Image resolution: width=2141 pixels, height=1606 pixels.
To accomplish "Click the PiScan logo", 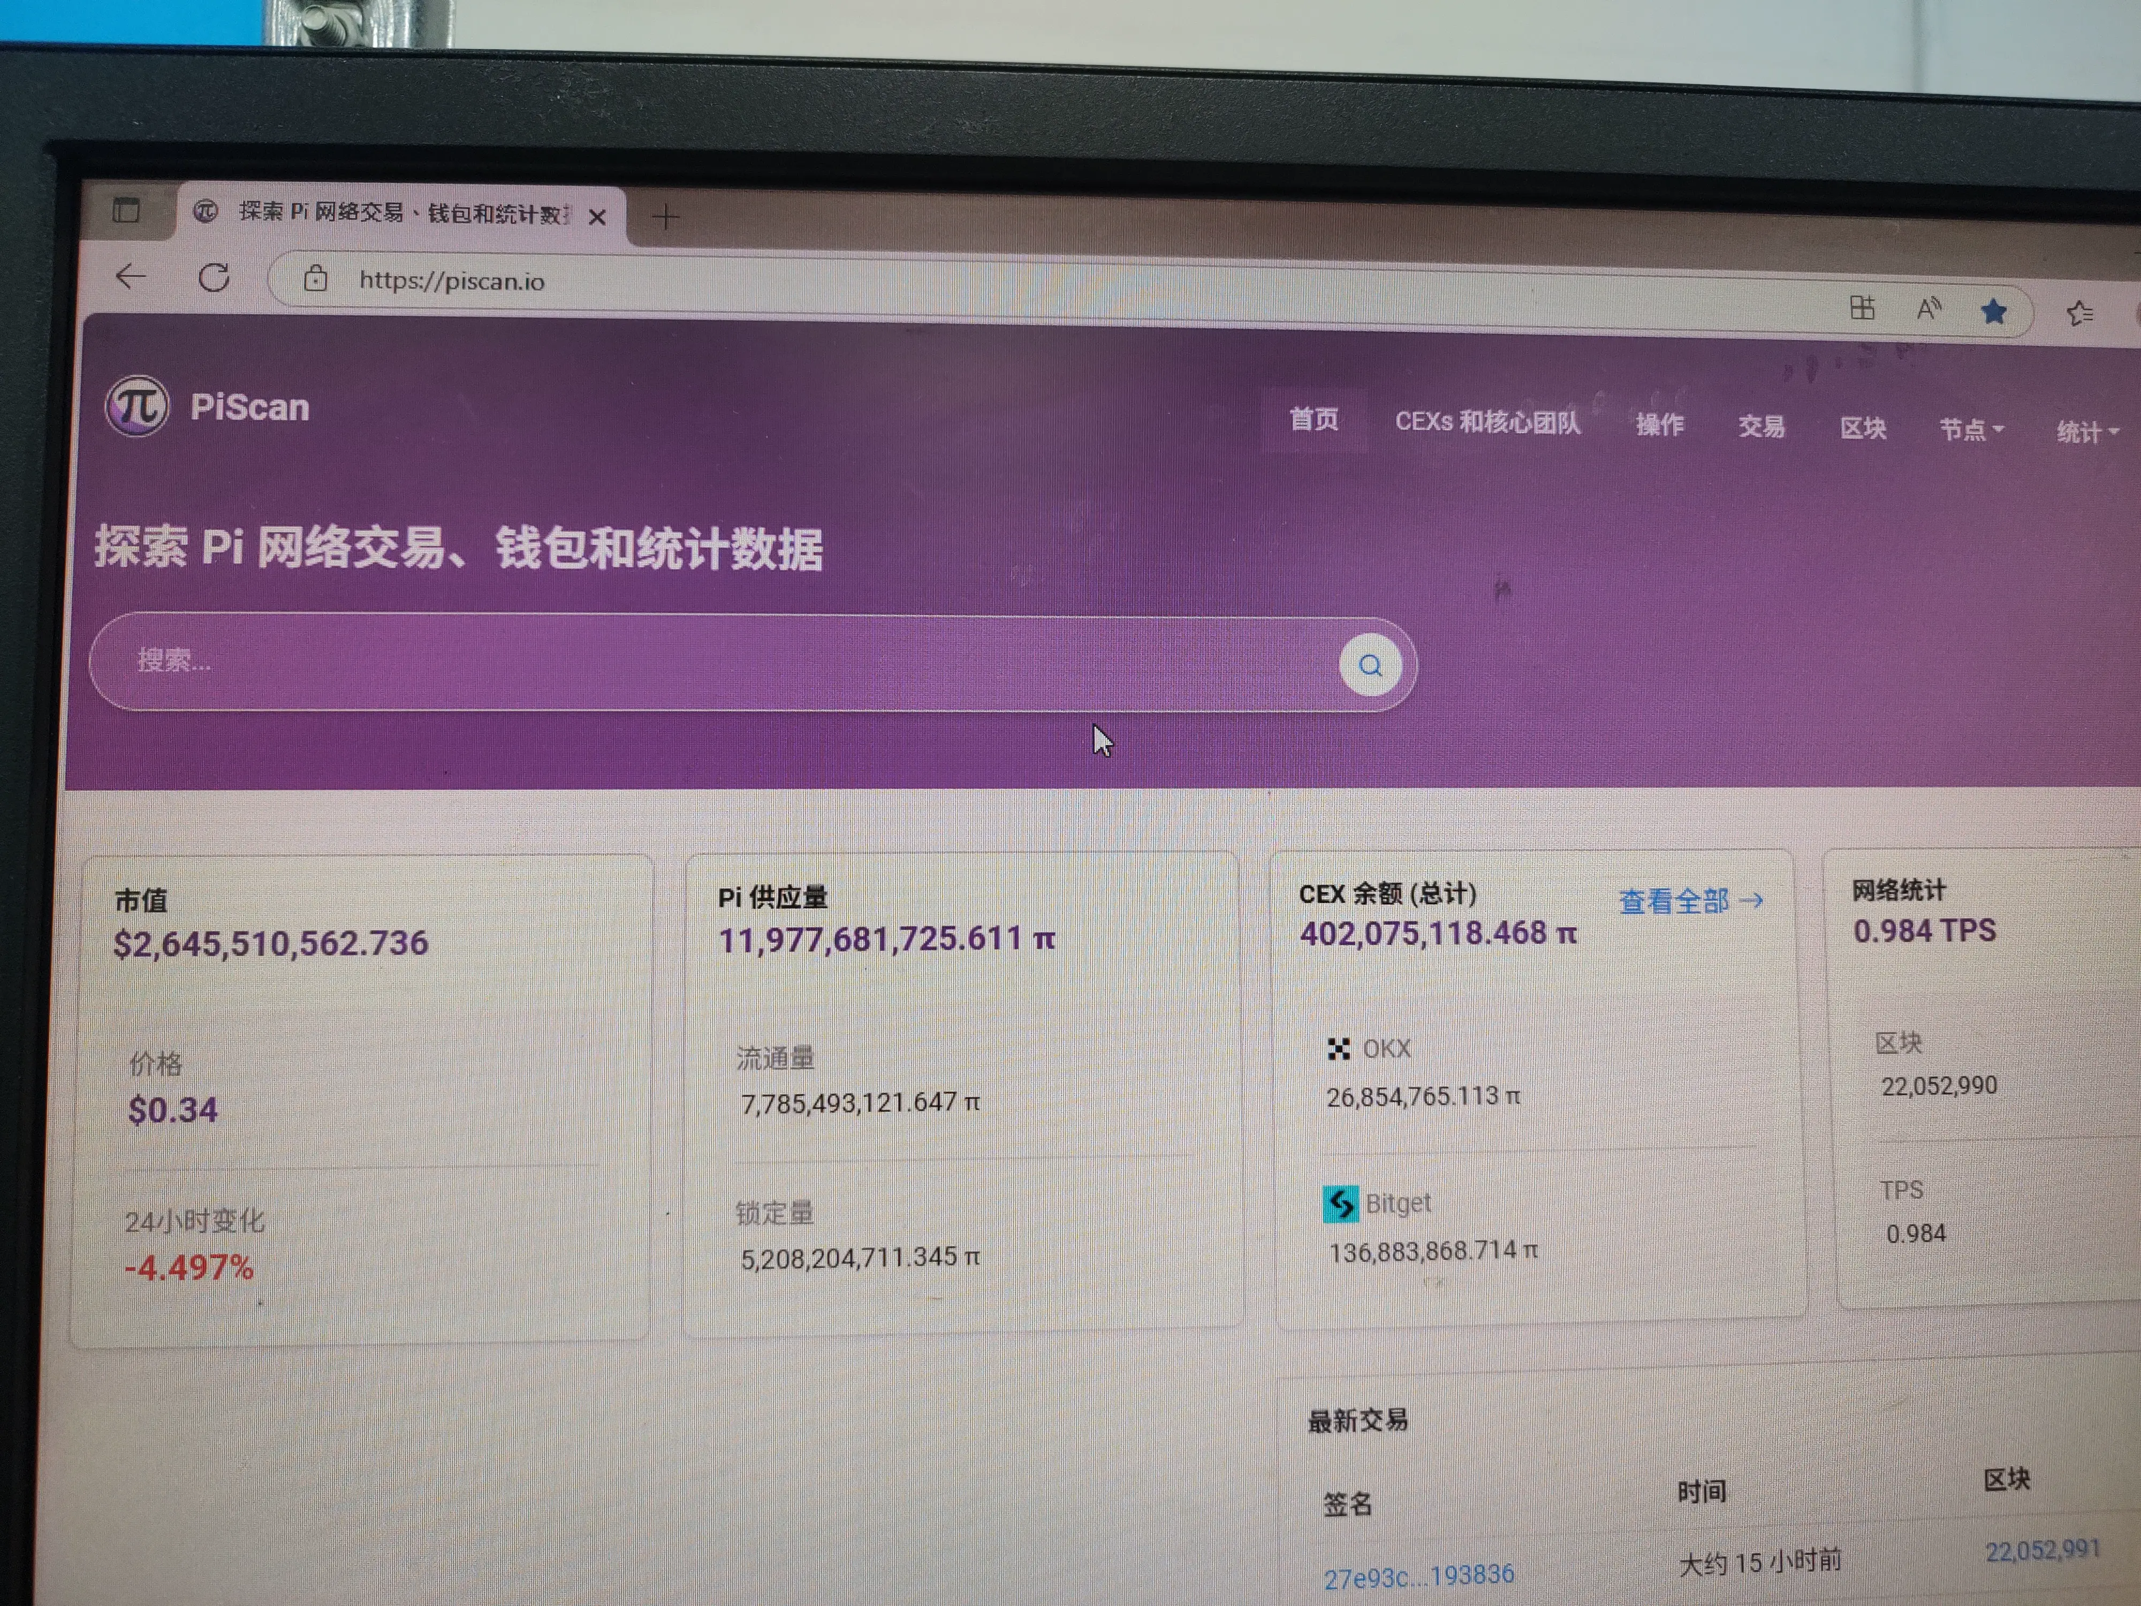I will coord(138,406).
